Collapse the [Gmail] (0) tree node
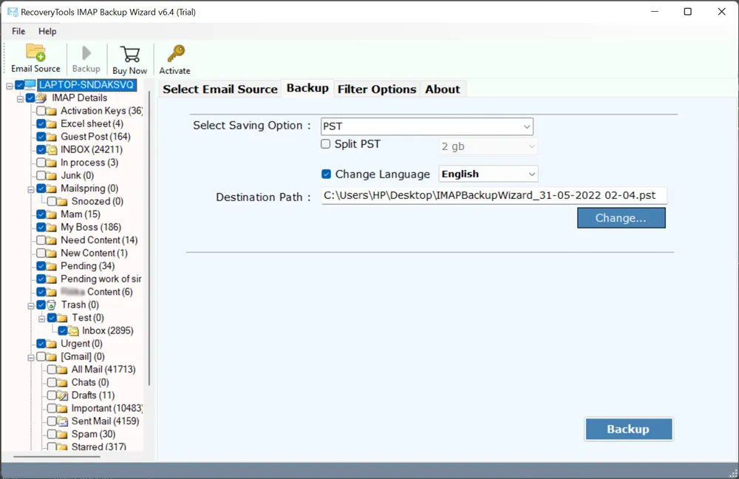 click(x=30, y=357)
